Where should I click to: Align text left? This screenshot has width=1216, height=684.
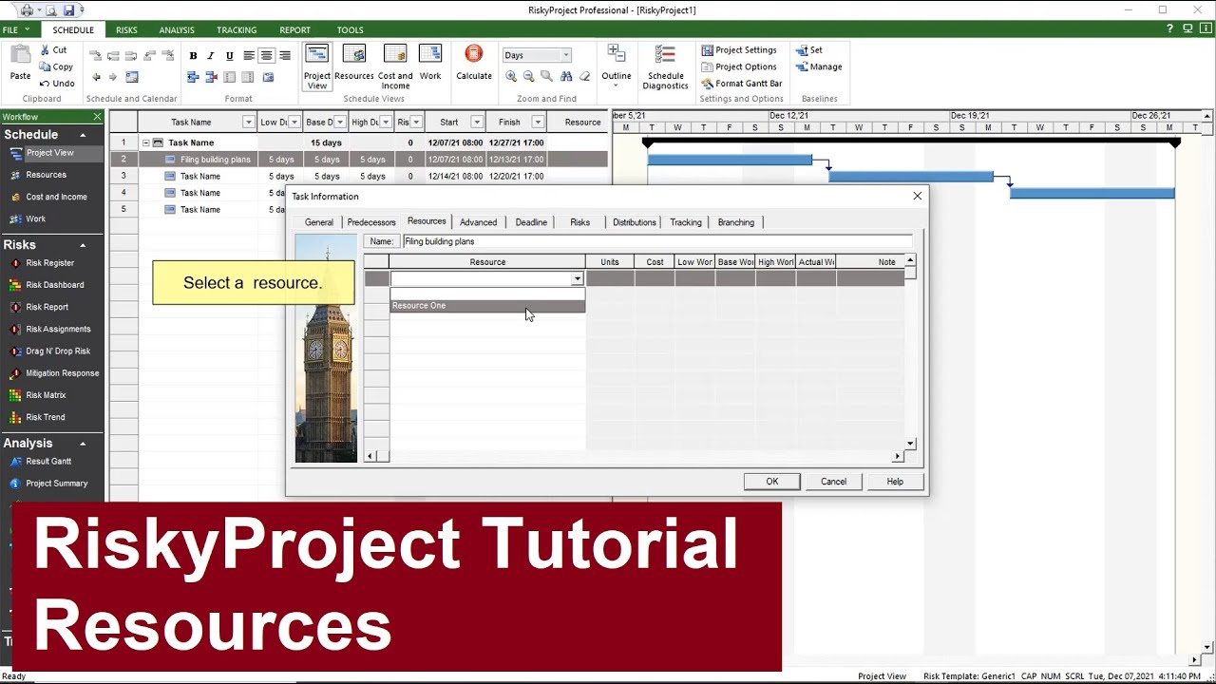coord(249,56)
